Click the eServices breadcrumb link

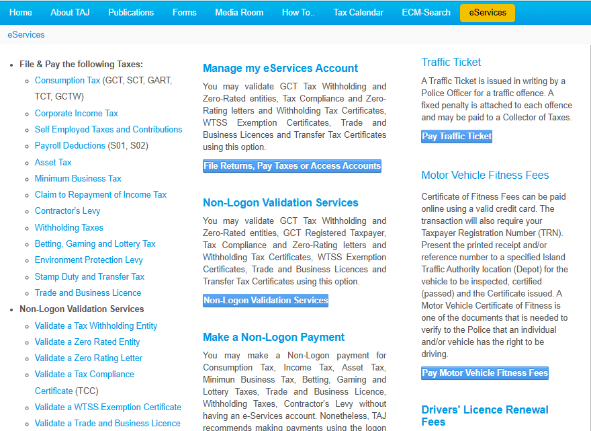pos(26,34)
